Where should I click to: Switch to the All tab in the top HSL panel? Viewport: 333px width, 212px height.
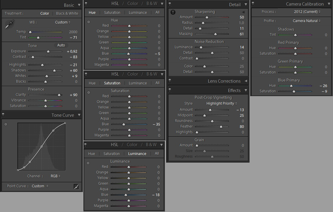pyautogui.click(x=158, y=13)
